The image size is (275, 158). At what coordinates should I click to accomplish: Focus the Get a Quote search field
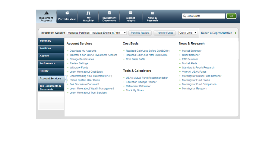tap(204, 16)
